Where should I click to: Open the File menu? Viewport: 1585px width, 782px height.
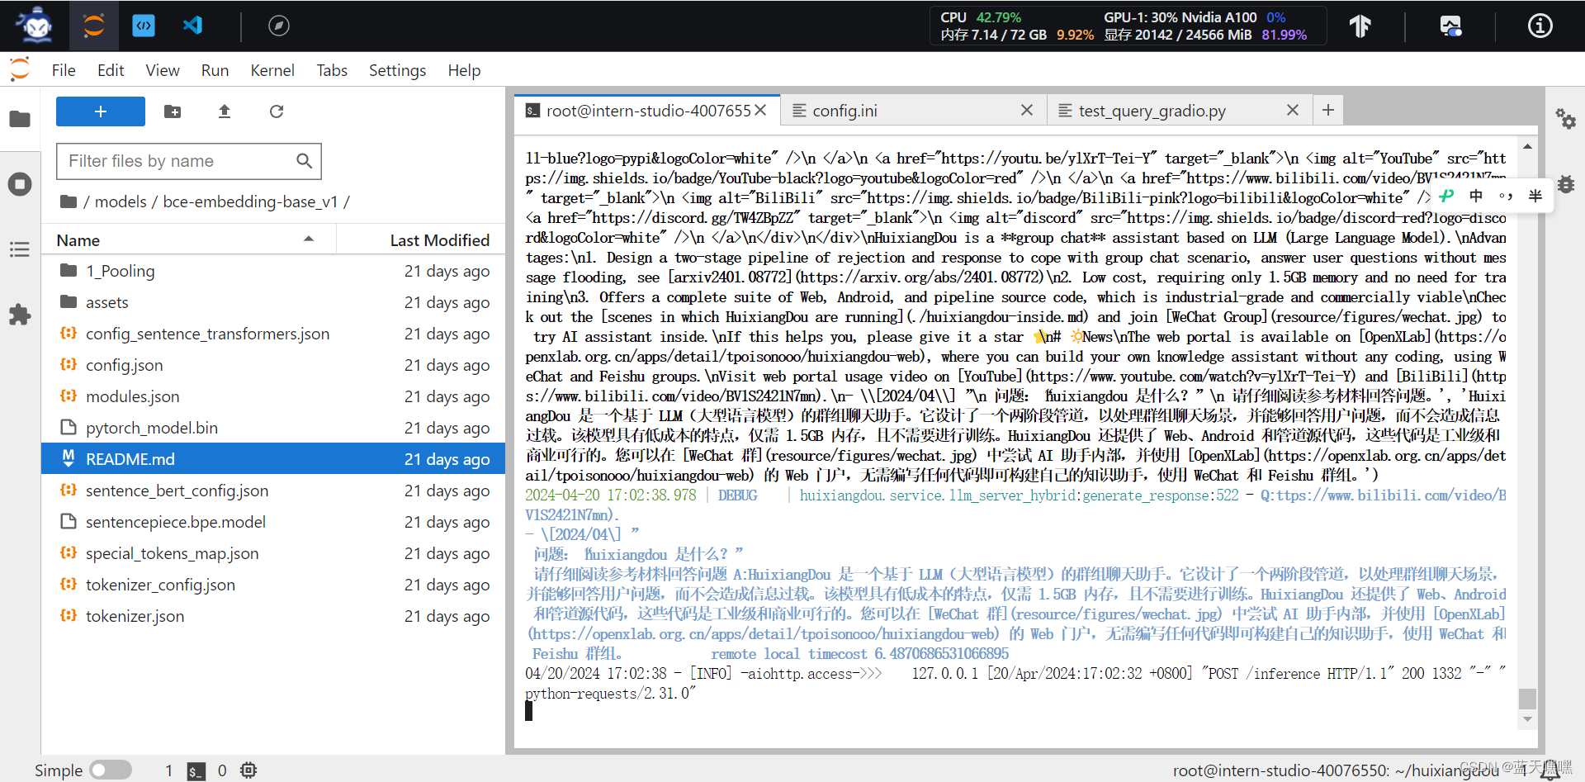tap(64, 70)
